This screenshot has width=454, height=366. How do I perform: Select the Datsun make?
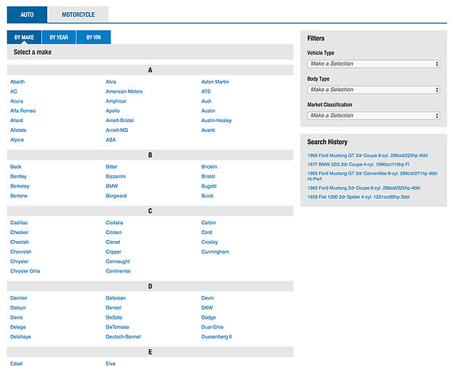coord(18,307)
